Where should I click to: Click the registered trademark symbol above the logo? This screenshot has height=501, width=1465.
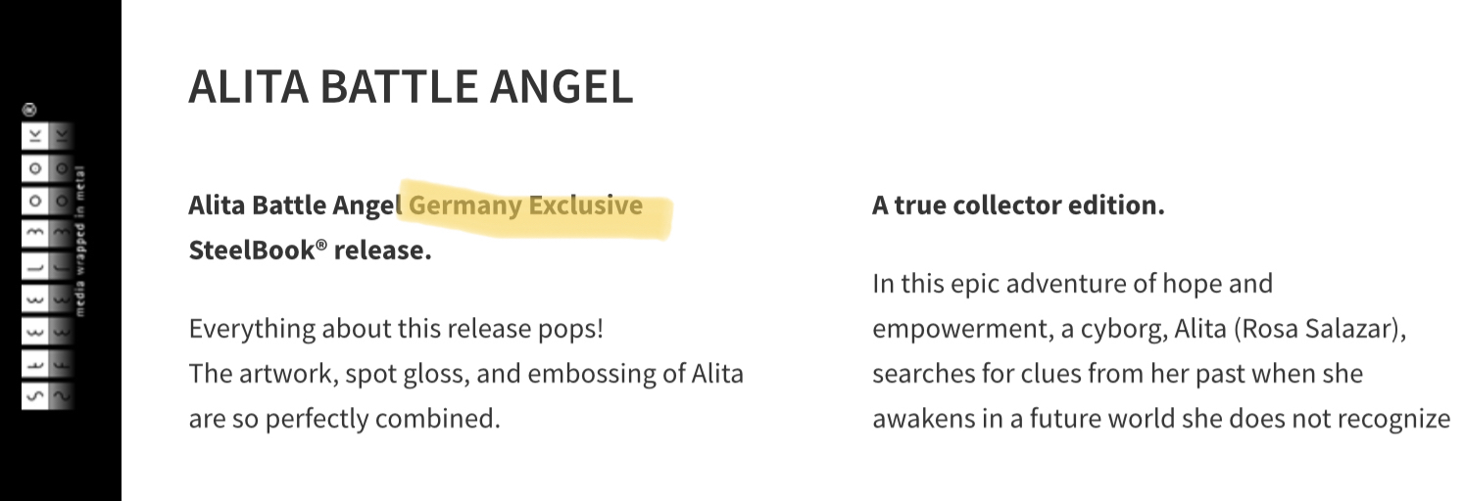coord(29,110)
